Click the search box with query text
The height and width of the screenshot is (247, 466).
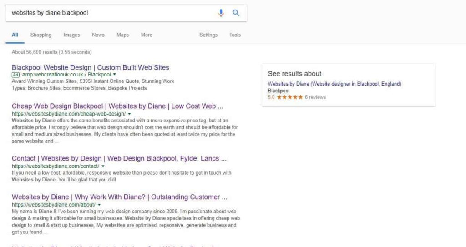126,13
